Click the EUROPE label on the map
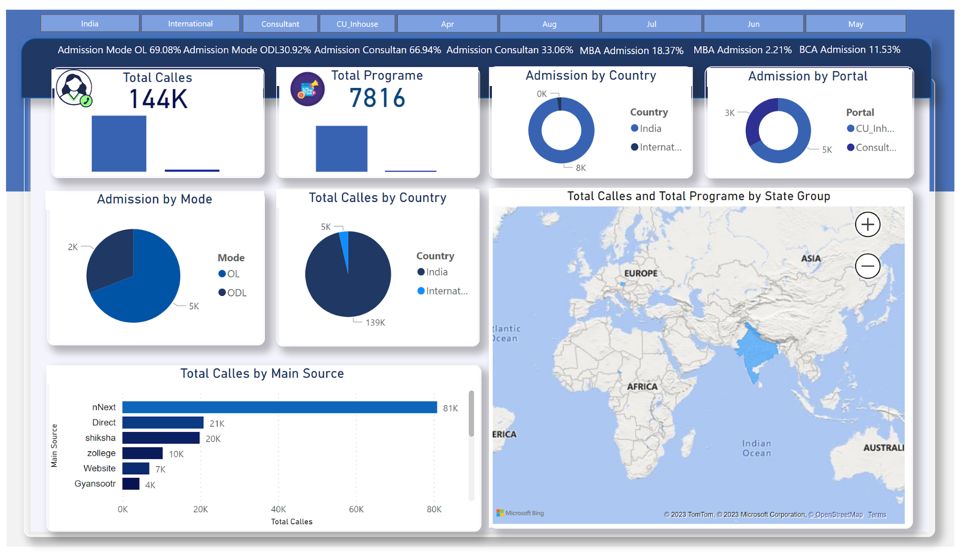Image resolution: width=963 pixels, height=559 pixels. 641,273
